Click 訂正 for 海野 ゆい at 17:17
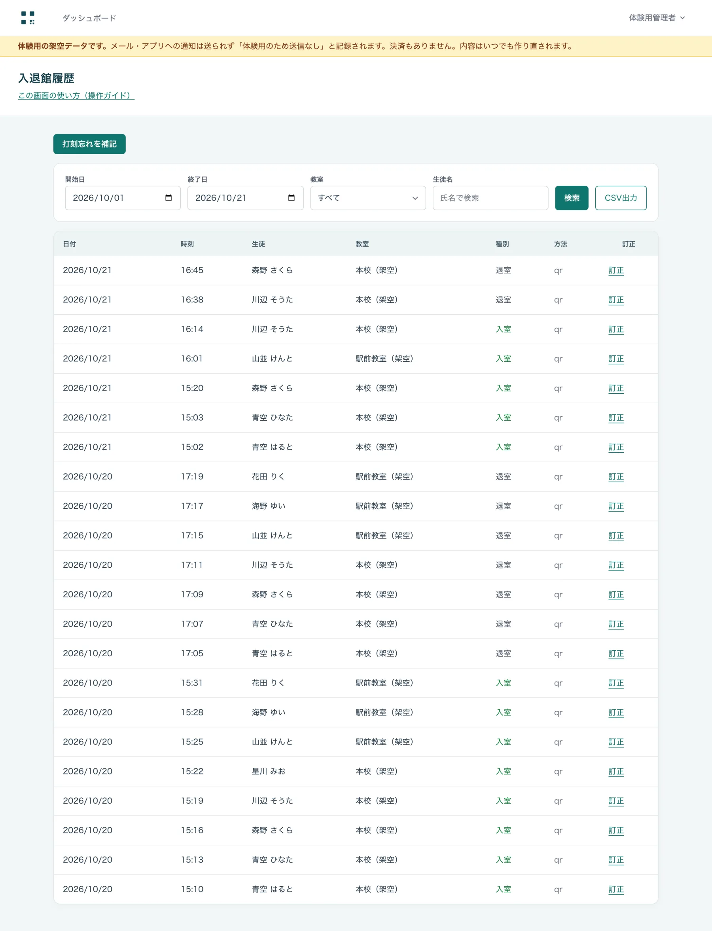Screen dimensions: 712x931 click(x=616, y=506)
